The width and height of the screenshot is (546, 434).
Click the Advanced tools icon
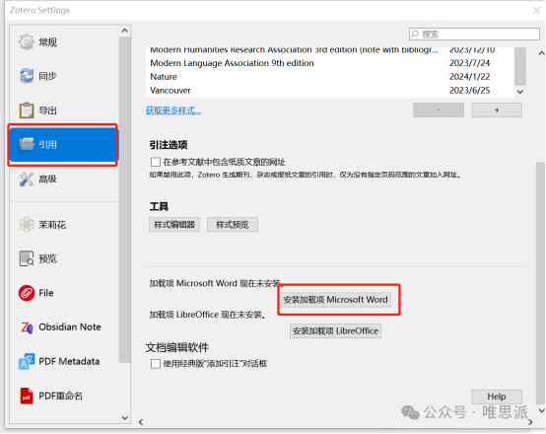(x=27, y=179)
